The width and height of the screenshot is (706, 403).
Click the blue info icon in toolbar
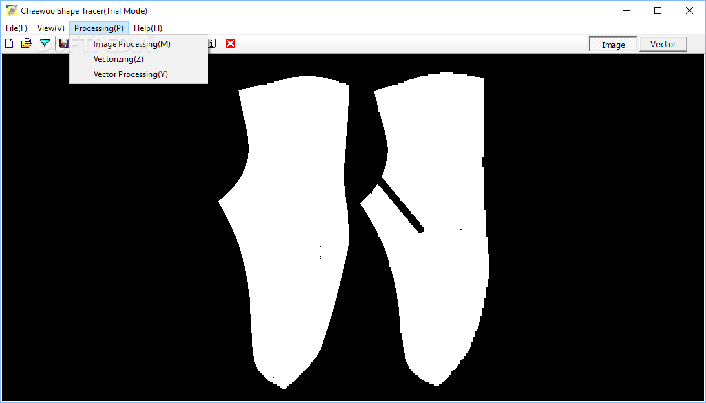pyautogui.click(x=212, y=43)
